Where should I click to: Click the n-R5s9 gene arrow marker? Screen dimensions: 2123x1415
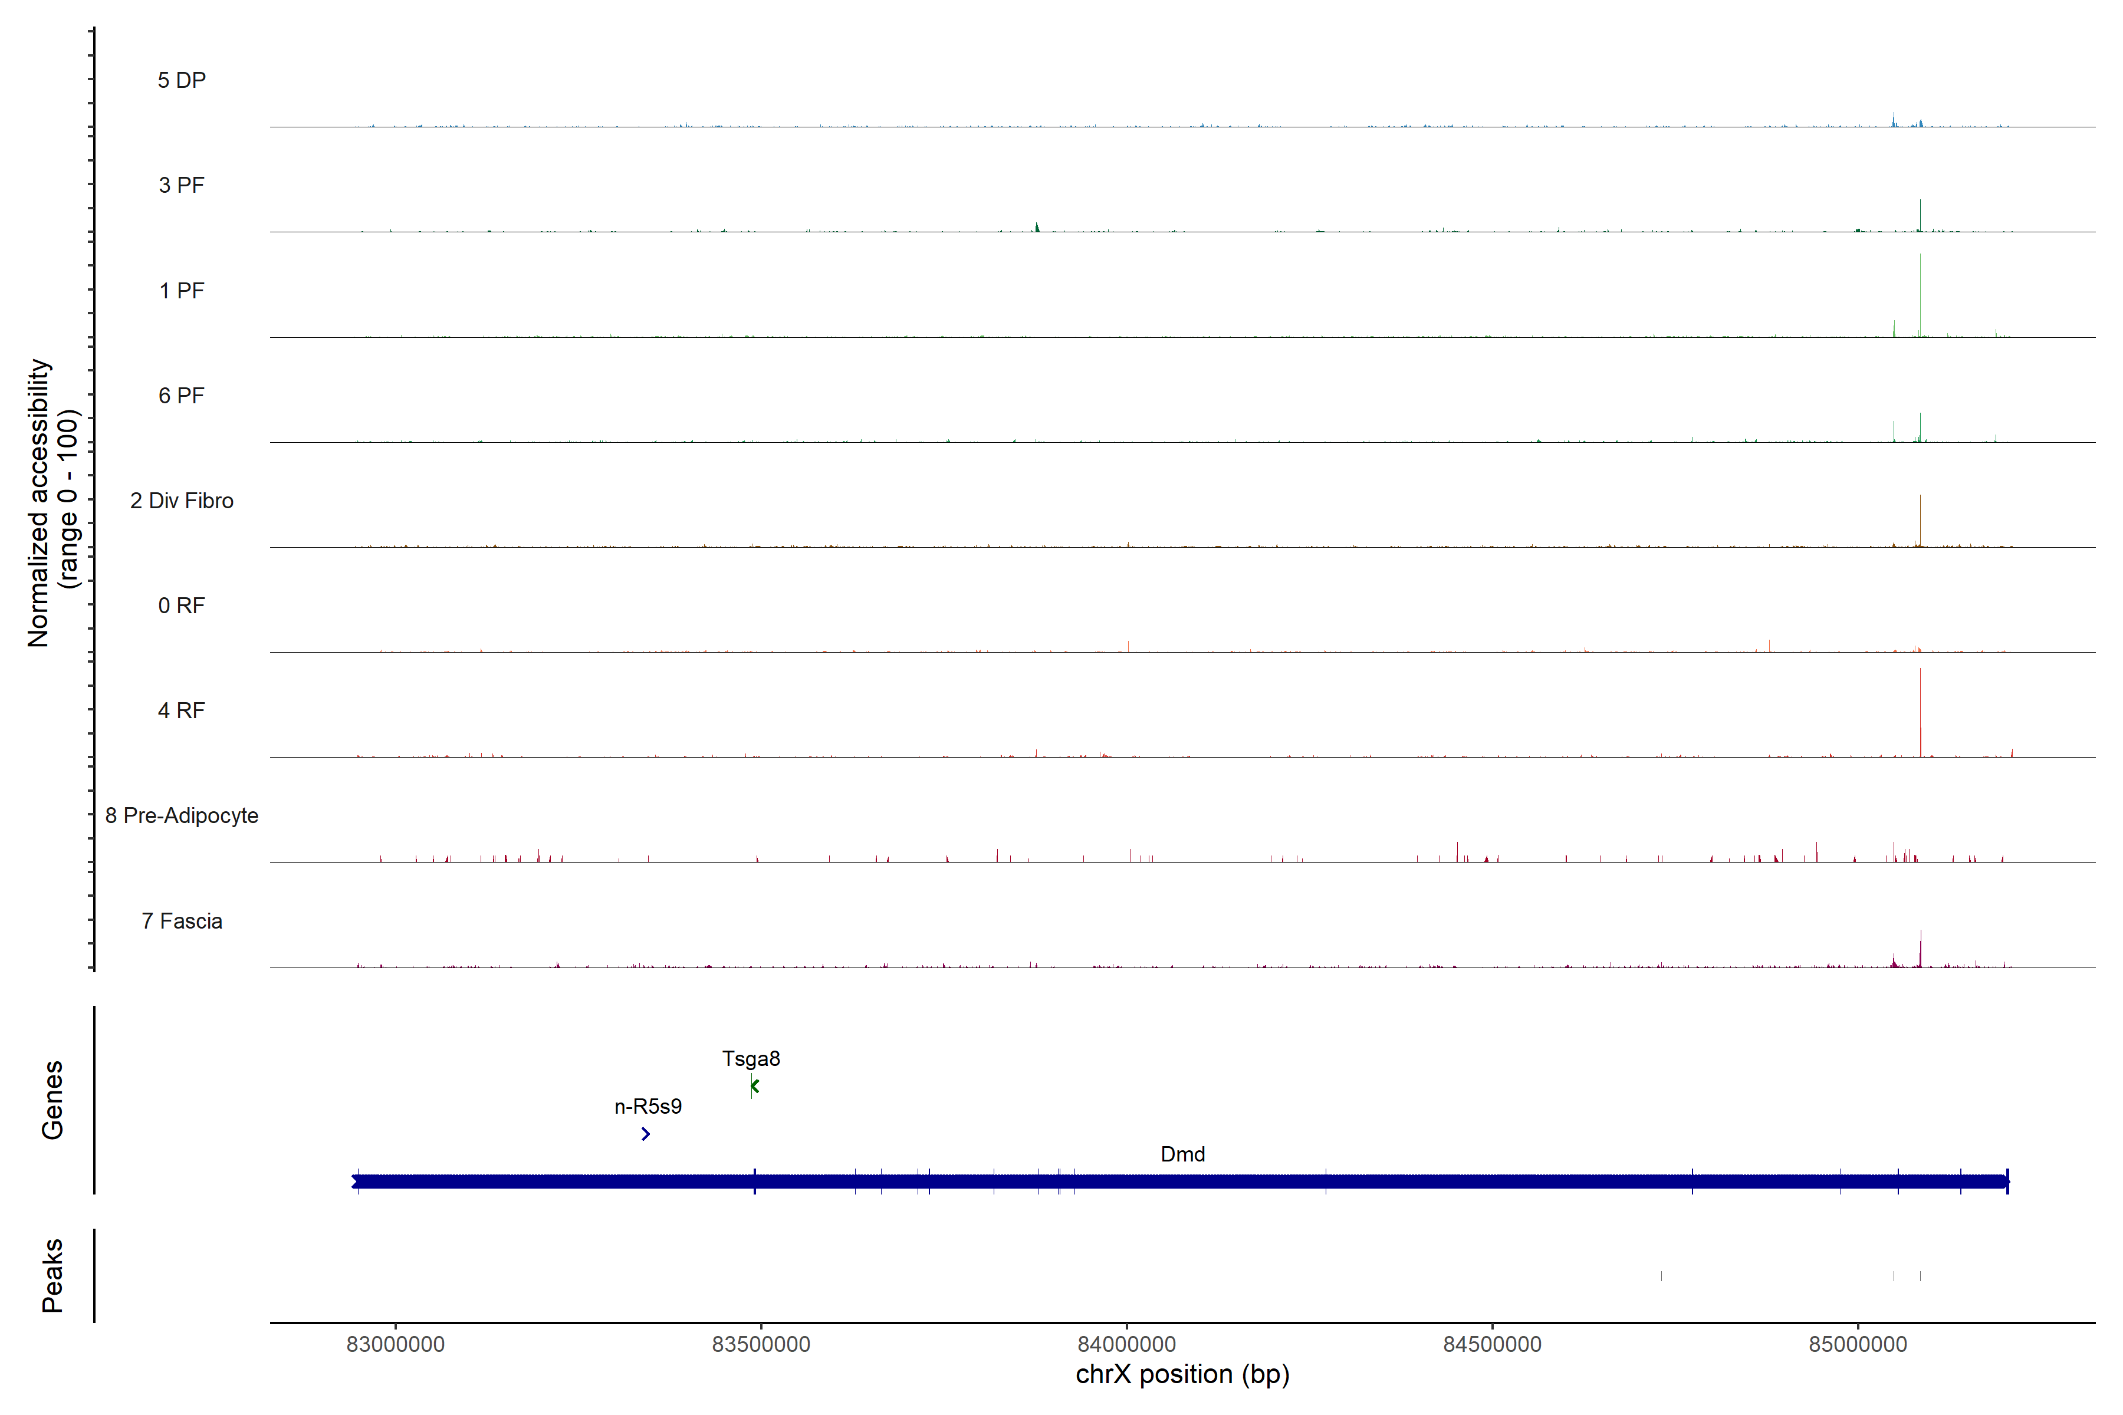tap(645, 1133)
